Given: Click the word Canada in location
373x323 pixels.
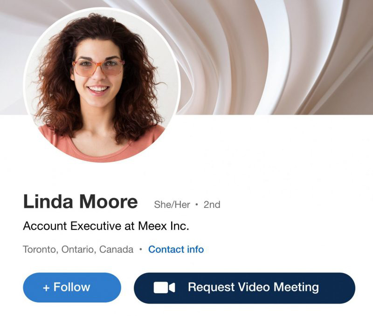Looking at the screenshot, I should click(116, 249).
